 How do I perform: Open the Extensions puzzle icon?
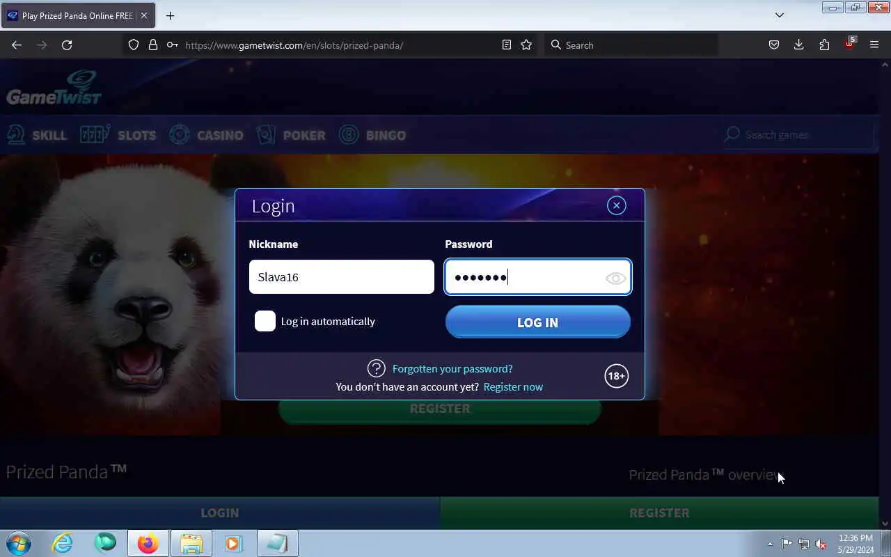click(x=824, y=45)
